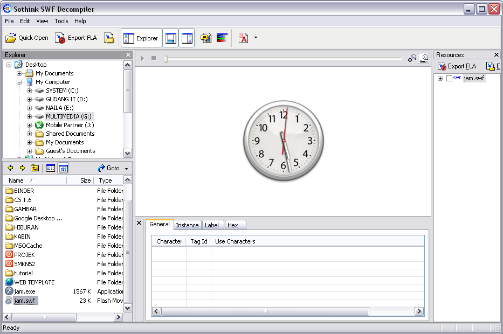Open the Goto dropdown arrow
The height and width of the screenshot is (334, 503).
coord(126,169)
